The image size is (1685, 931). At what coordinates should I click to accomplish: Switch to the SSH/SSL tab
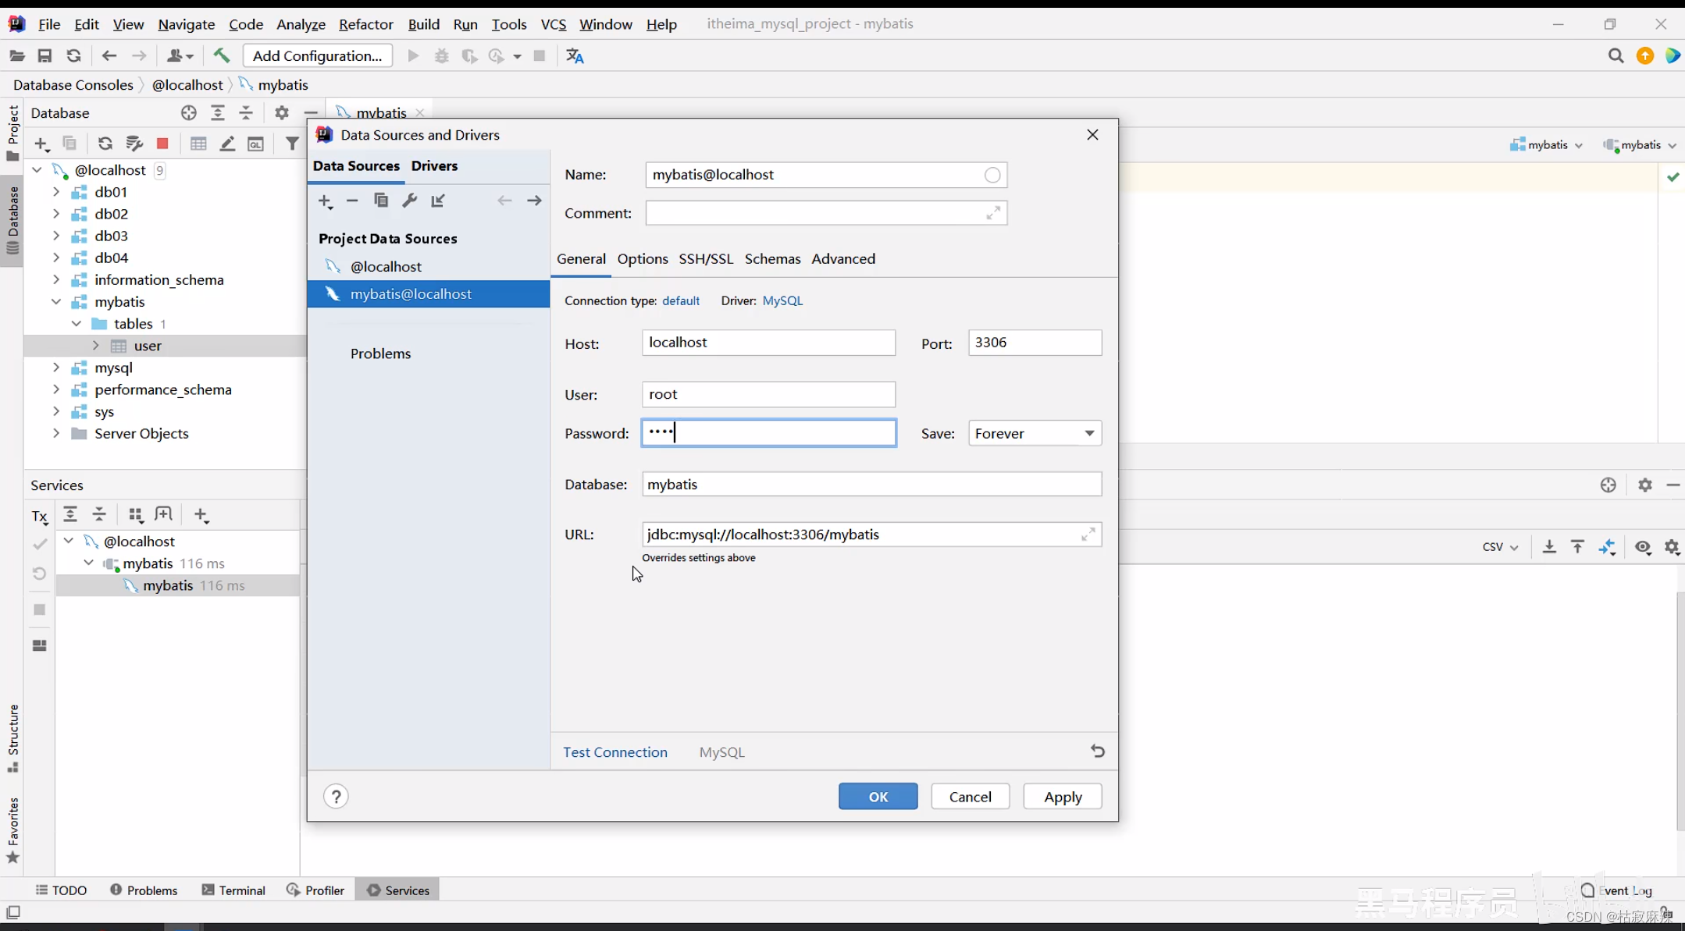(x=706, y=259)
